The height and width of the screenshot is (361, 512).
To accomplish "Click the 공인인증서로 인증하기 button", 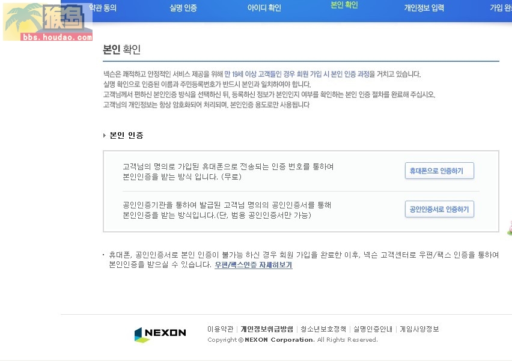I will coord(439,209).
